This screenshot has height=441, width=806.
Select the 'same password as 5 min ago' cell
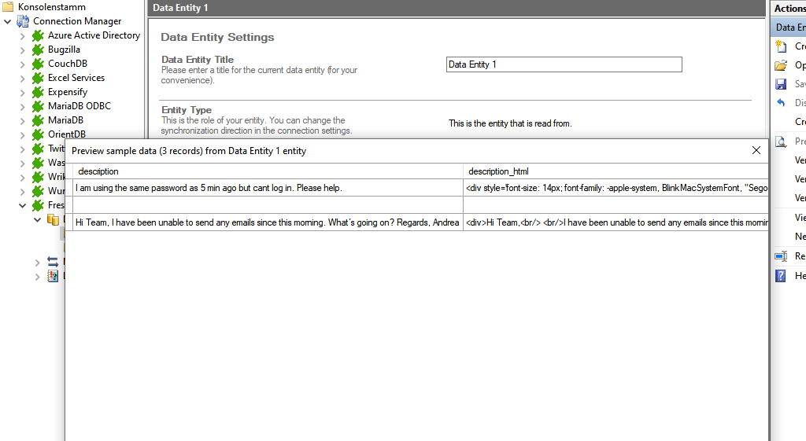[x=268, y=188]
